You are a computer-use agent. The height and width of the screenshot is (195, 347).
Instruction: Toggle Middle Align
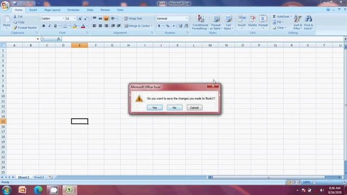pos(100,18)
